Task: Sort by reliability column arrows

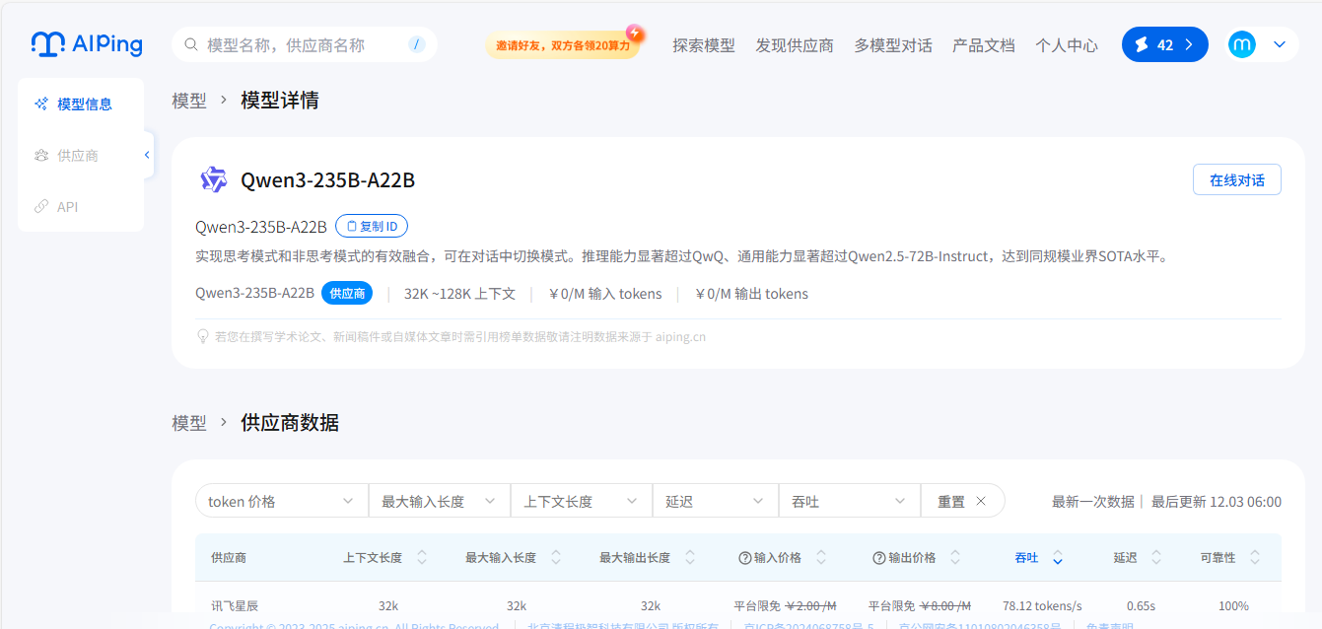Action: [1255, 558]
